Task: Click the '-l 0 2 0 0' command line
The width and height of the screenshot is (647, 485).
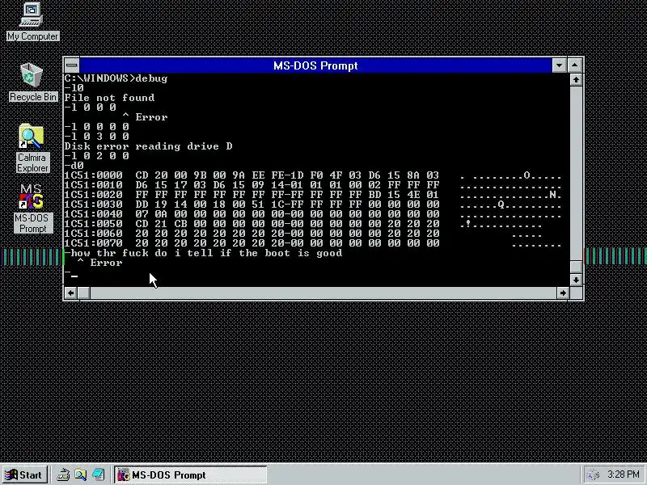Action: [x=96, y=156]
